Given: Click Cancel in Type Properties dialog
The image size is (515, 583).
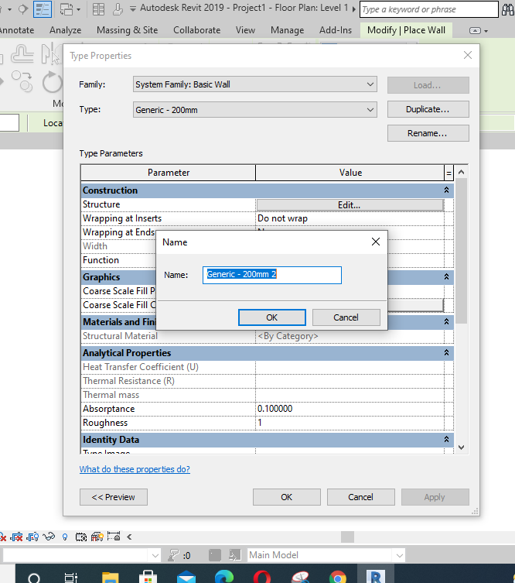Looking at the screenshot, I should (x=360, y=497).
